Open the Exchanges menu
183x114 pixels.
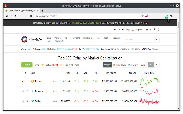(x=88, y=38)
